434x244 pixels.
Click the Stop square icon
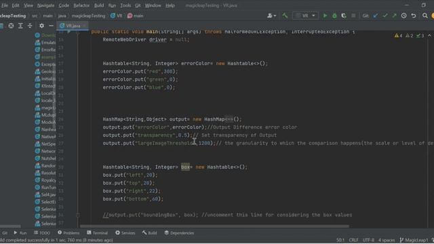coord(353,16)
